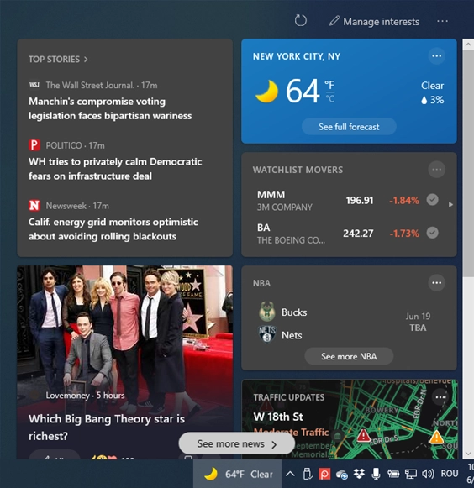Click the Newsweek source logo

tap(34, 206)
